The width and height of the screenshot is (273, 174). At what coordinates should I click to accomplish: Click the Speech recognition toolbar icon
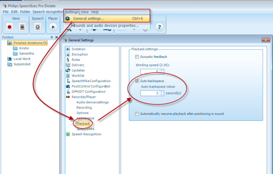coord(38,27)
